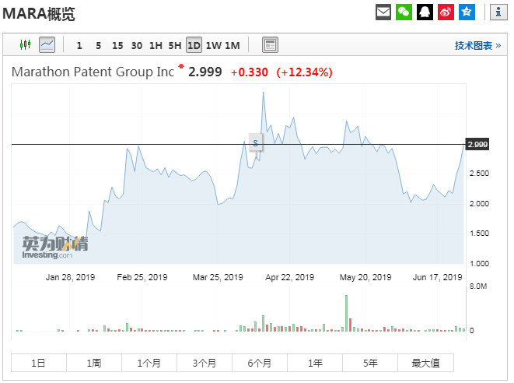Show the 1日 time range

[x=39, y=363]
